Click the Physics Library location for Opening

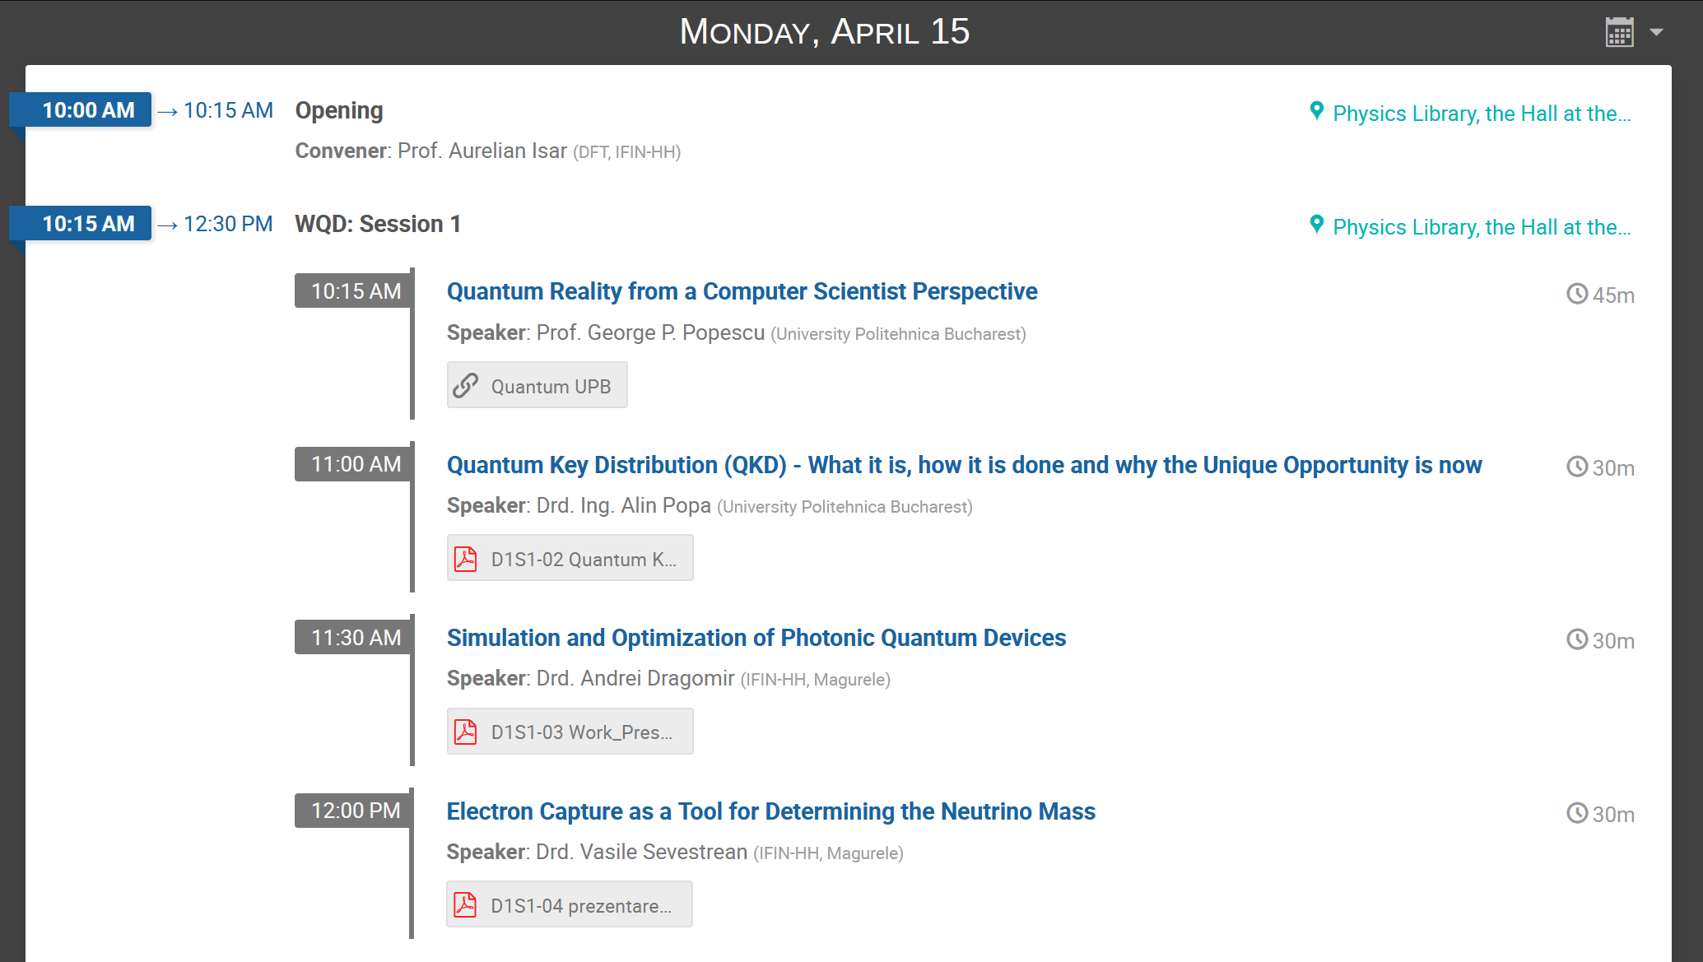tap(1482, 114)
